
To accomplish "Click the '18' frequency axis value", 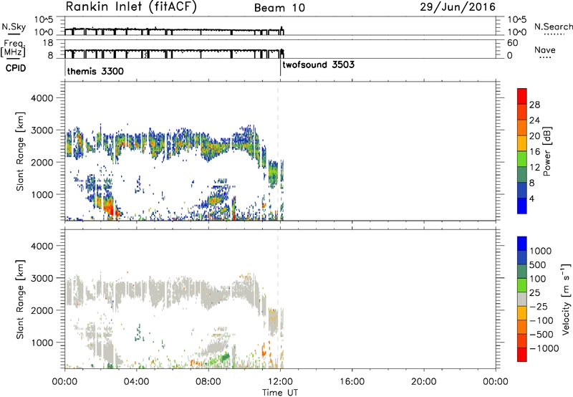I will click(x=48, y=43).
